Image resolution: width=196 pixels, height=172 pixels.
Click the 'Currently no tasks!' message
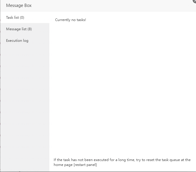tap(70, 20)
